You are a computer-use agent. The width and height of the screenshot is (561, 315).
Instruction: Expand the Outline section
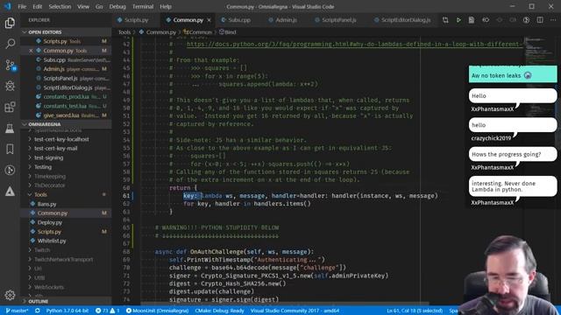[67, 301]
